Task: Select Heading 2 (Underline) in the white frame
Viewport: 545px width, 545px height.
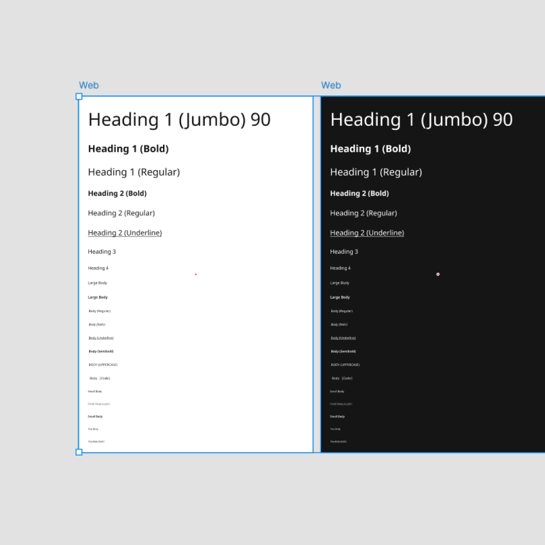Action: (125, 233)
